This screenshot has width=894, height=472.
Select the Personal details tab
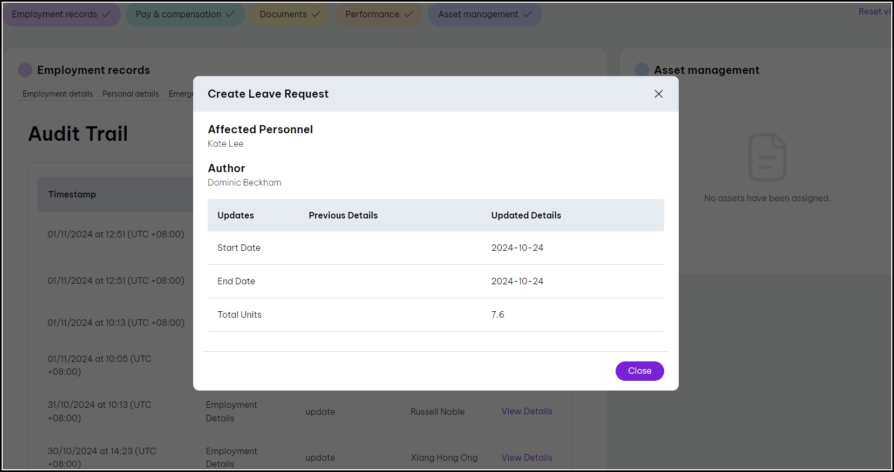click(131, 94)
